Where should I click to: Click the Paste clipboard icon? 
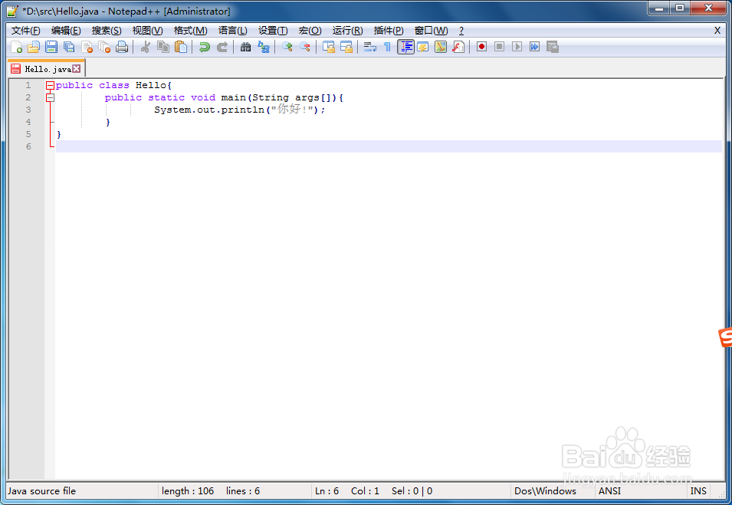[x=181, y=48]
